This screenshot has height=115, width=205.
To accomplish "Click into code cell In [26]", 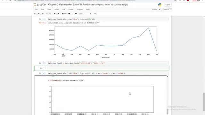I will (x=108, y=63).
